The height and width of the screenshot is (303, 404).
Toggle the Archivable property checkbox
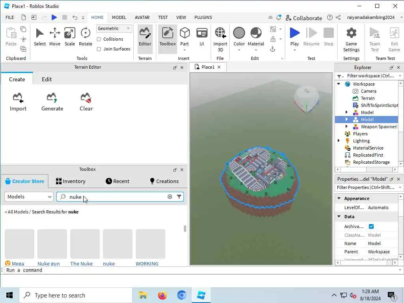[371, 226]
